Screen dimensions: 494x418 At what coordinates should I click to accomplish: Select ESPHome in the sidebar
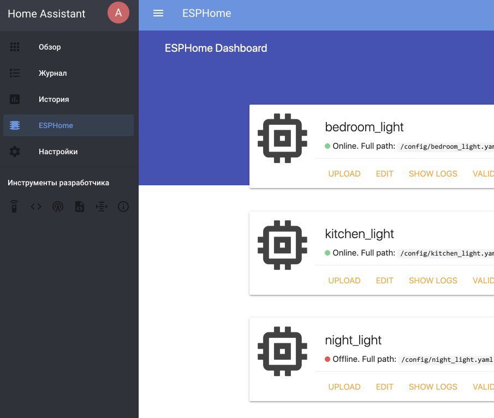[x=68, y=125]
